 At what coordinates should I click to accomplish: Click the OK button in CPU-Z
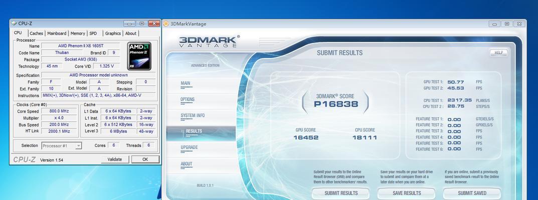point(145,159)
